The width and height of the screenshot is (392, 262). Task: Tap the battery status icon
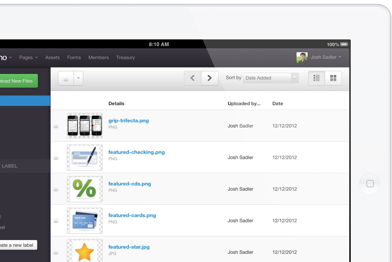(x=344, y=45)
